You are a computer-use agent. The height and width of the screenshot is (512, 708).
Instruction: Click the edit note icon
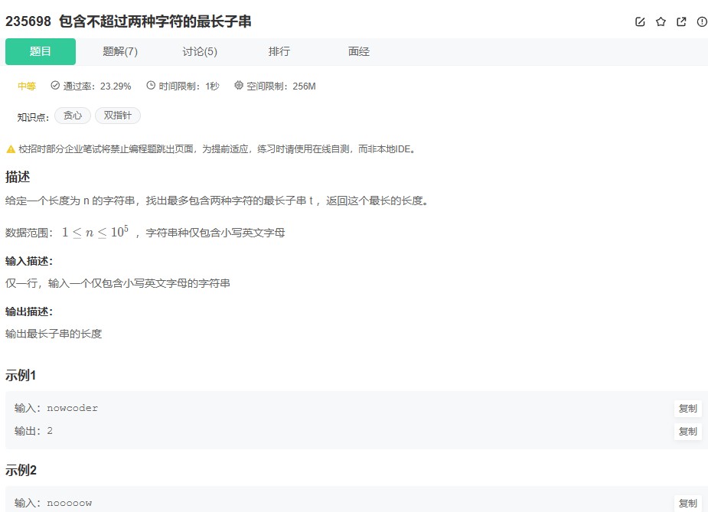(x=640, y=21)
